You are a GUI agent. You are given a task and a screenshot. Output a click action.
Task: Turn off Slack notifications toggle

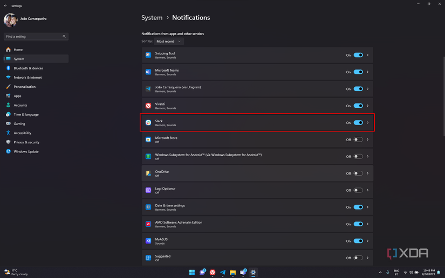(358, 123)
